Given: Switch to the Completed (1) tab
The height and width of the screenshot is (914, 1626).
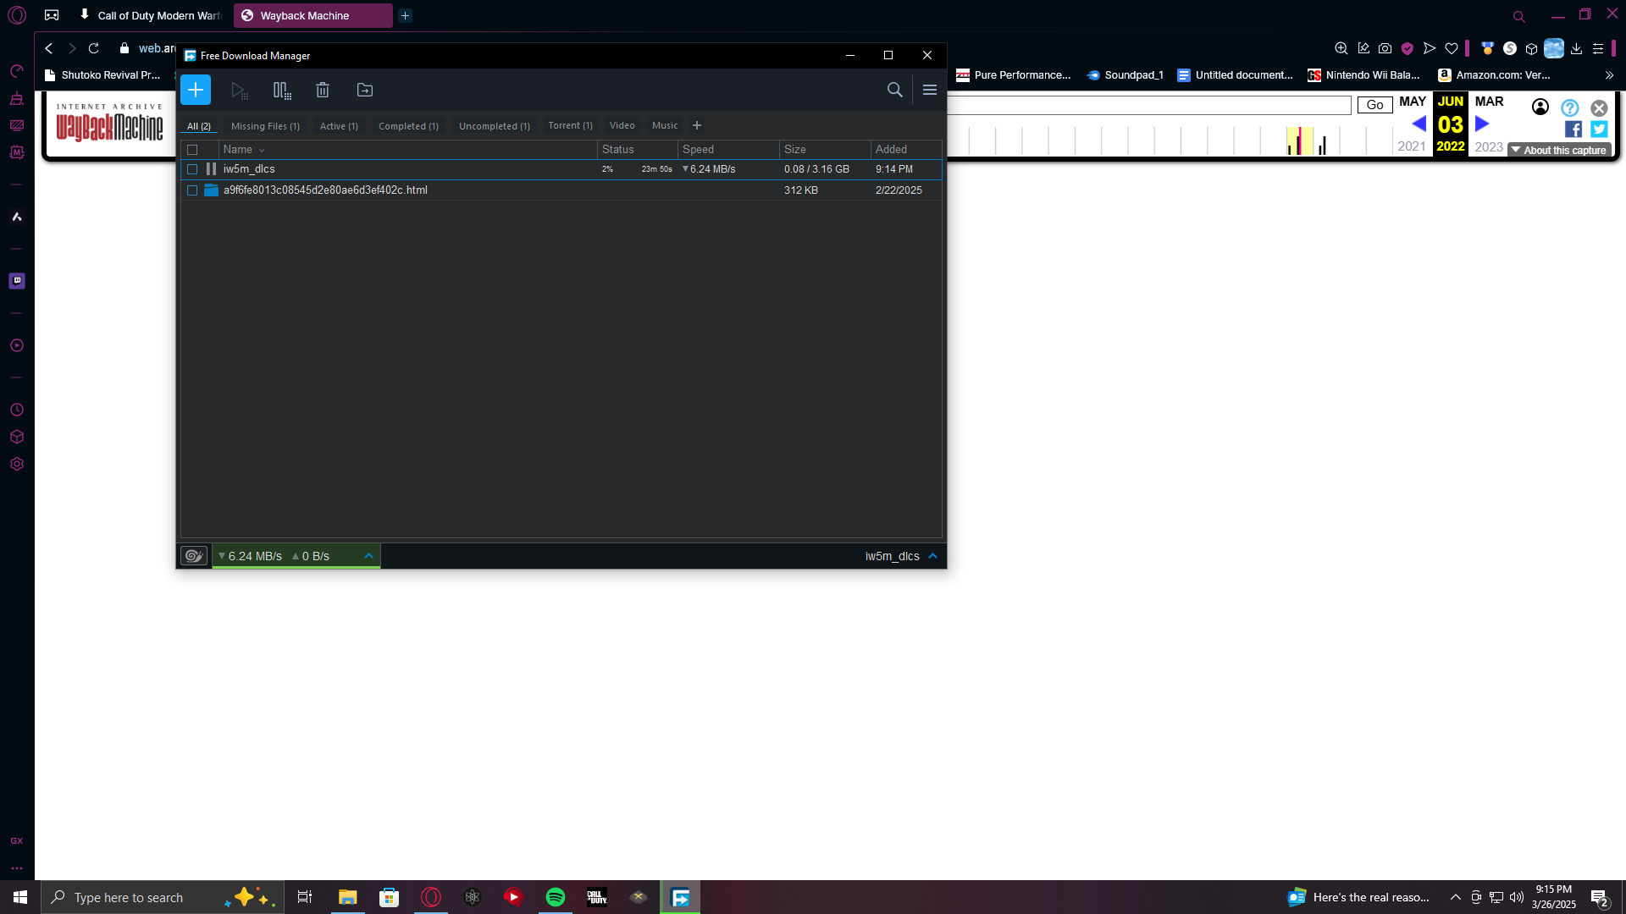Looking at the screenshot, I should click(408, 126).
